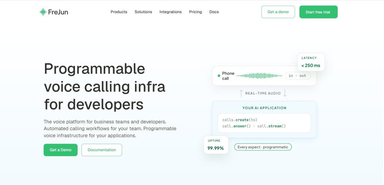Click the REAL-TIME AUDIO label

point(263,93)
